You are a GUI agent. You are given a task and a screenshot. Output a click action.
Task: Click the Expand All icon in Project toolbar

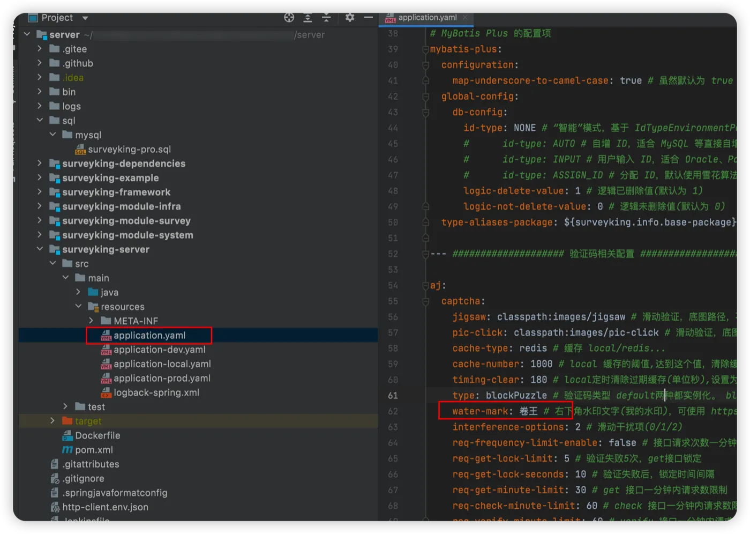tap(307, 18)
